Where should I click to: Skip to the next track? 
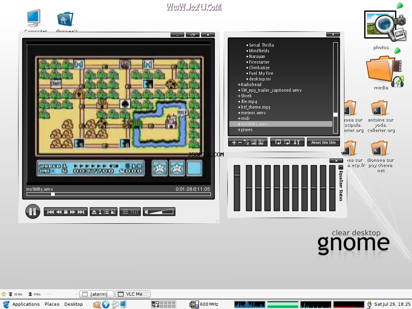tap(81, 212)
